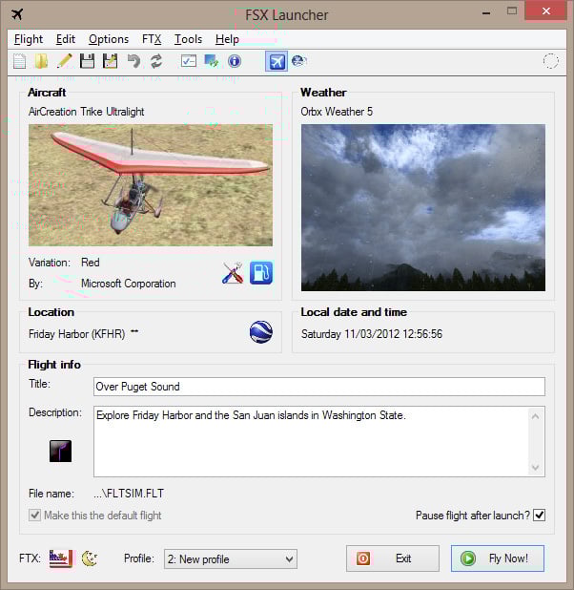Click the Red variation value

point(91,263)
